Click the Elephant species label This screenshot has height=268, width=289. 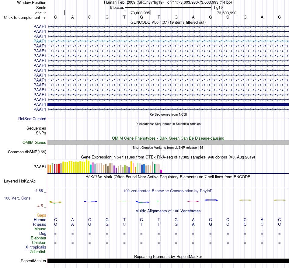coord(38,238)
